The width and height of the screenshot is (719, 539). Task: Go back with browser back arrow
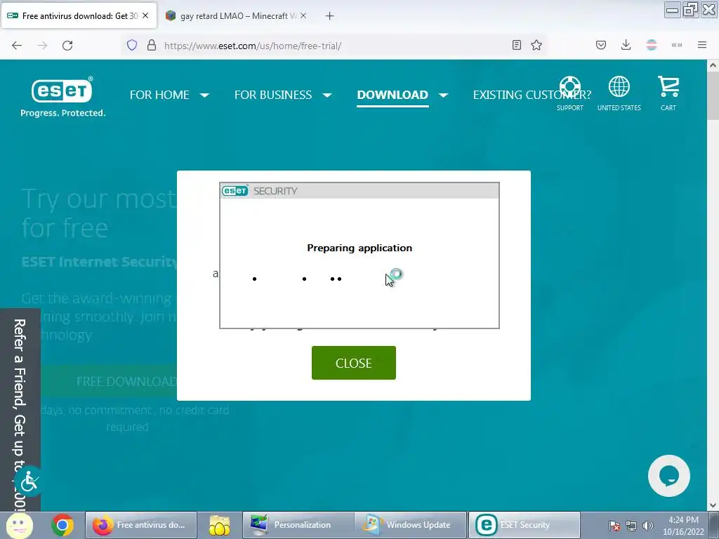(x=17, y=46)
